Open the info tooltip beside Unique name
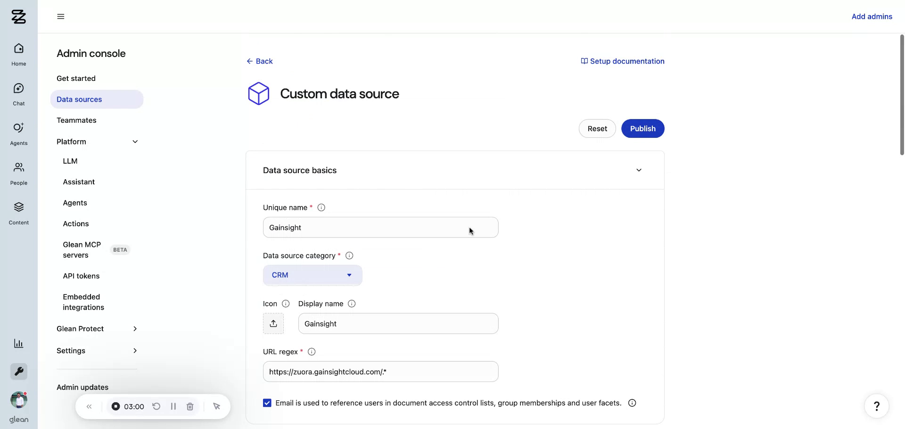Viewport: 905px width, 429px height. pos(321,207)
